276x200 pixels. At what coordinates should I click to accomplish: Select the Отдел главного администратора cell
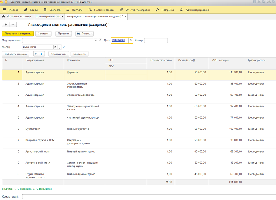[43, 176]
